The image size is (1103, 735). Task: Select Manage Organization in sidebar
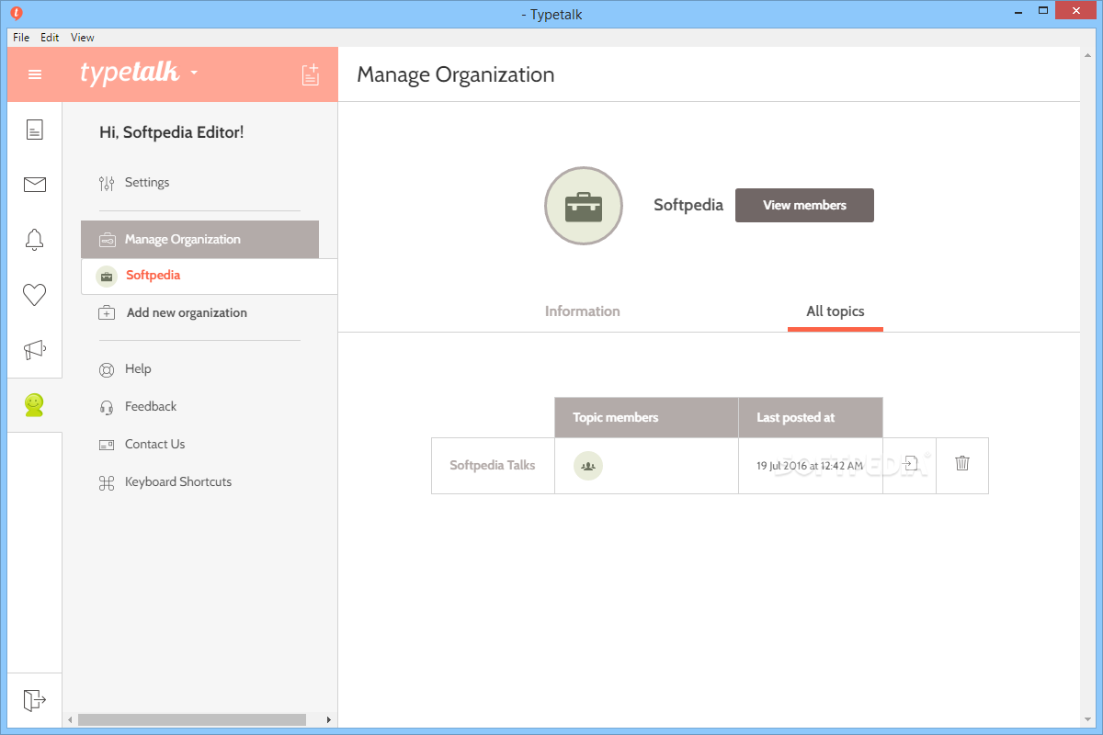pos(199,239)
